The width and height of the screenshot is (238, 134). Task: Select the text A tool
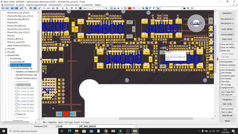(x=118, y=8)
